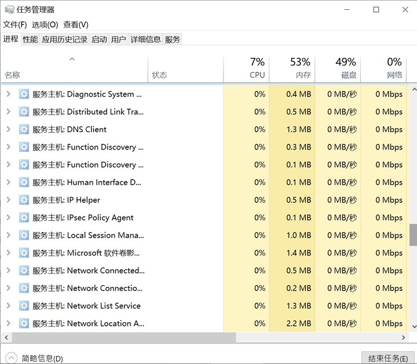417x364 pixels.
Task: Click the 0.4 MB memory value
Action: (x=299, y=94)
